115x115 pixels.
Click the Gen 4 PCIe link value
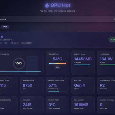[x=80, y=85]
